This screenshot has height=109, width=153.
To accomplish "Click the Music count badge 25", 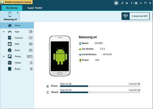I will [x=31, y=50].
